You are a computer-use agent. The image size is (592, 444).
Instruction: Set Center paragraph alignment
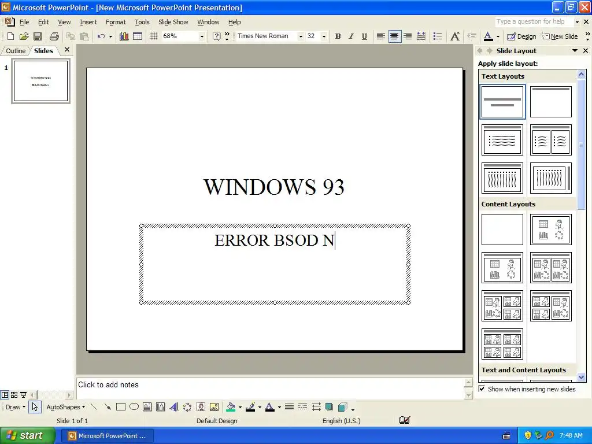pyautogui.click(x=394, y=36)
